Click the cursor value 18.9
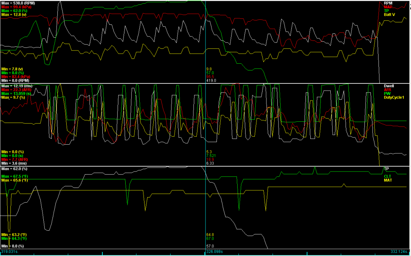Image resolution: width=411 pixels, height=256 pixels. pos(210,159)
